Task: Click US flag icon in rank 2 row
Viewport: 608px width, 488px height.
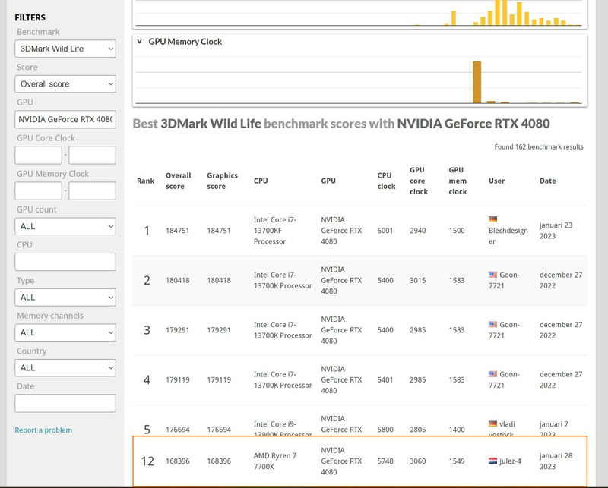Action: tap(492, 275)
